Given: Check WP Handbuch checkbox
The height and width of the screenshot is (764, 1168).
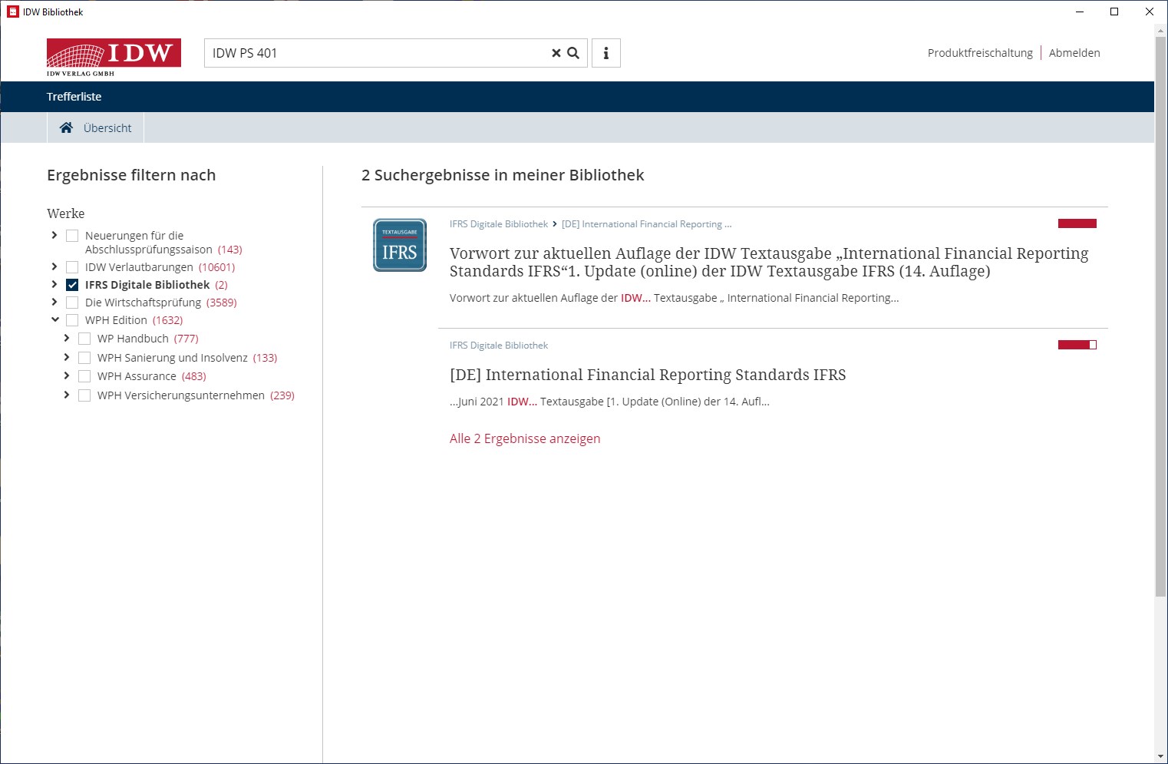Looking at the screenshot, I should [x=84, y=339].
